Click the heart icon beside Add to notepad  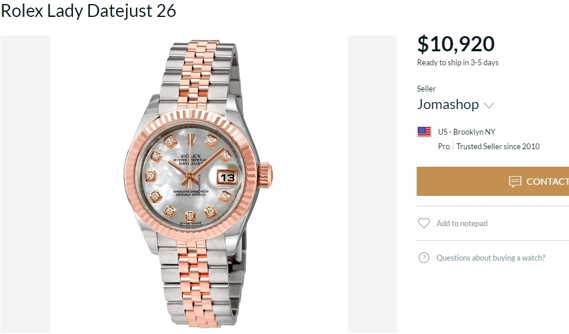(424, 223)
